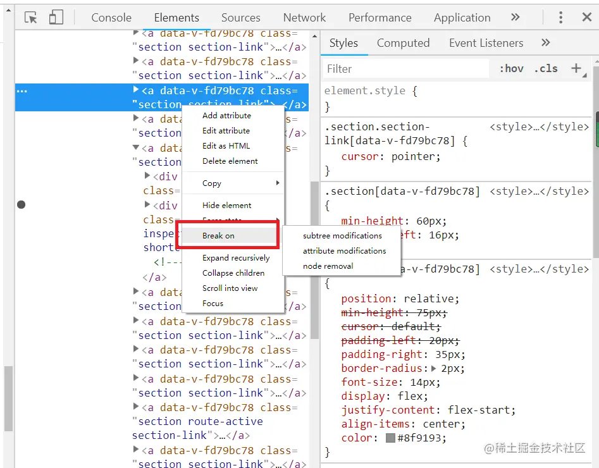The image size is (599, 468).
Task: Click the align-items: center declaration
Action: [x=403, y=424]
